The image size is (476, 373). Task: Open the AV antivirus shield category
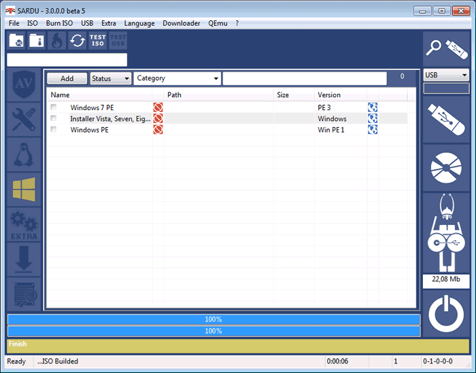(24, 85)
